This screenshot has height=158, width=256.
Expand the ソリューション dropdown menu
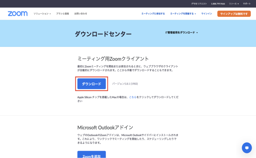[x=42, y=14]
